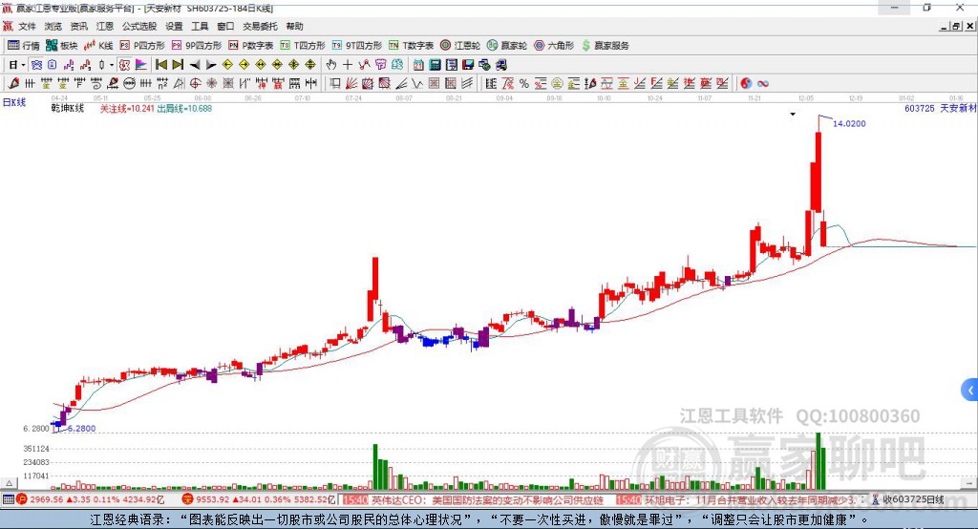978x529 pixels.
Task: Expand the candlestick style dropdown arrow
Action: coord(111,65)
